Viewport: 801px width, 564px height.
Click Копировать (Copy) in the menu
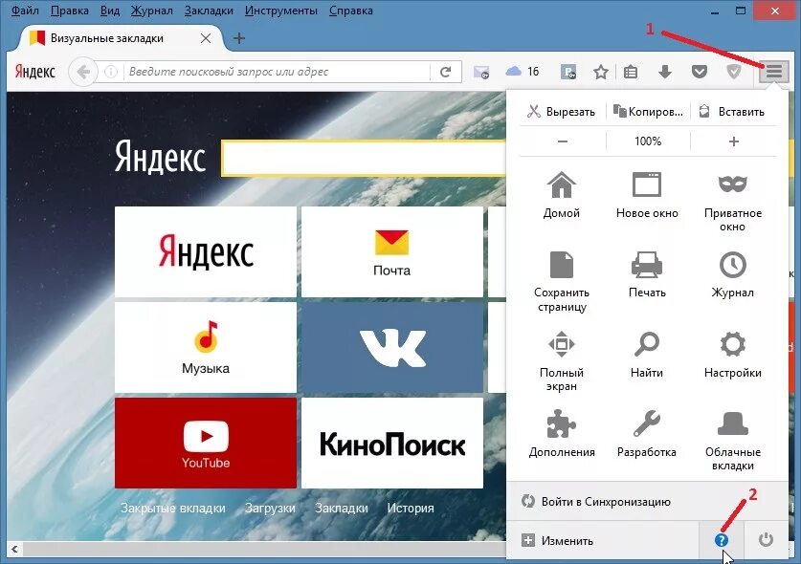pos(648,111)
